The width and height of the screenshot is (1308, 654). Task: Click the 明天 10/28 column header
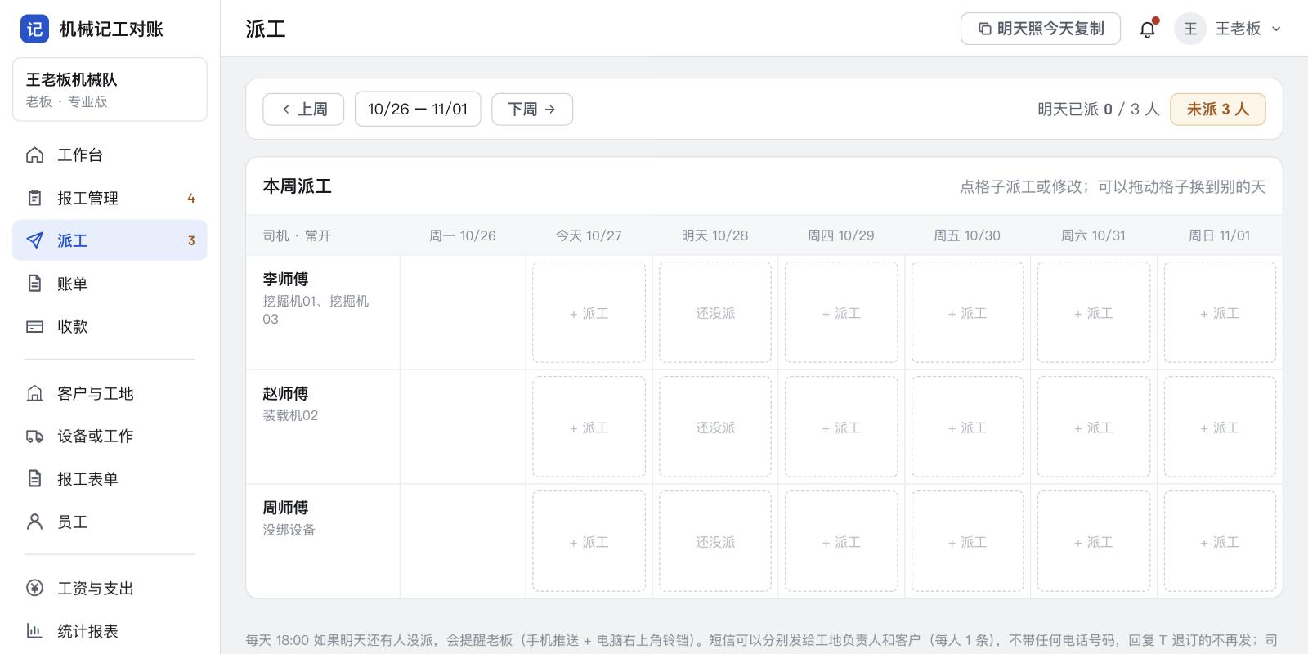pos(715,235)
